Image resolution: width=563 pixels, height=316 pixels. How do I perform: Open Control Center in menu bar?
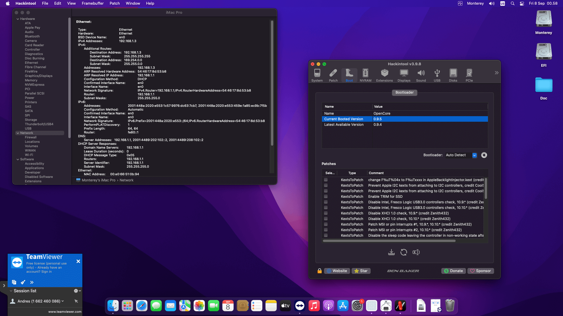[522, 4]
